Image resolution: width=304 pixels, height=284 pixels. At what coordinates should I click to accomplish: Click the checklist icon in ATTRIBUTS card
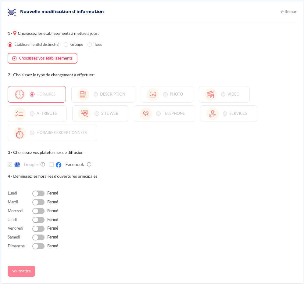pyautogui.click(x=20, y=114)
